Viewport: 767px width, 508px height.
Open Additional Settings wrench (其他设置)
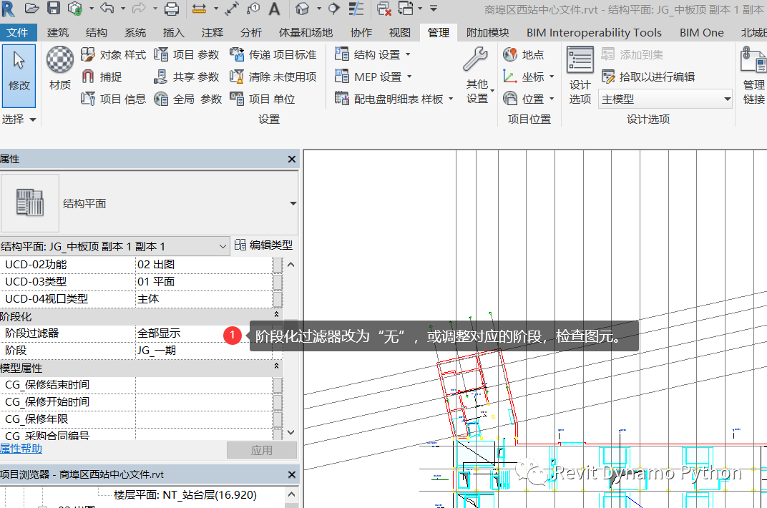pos(477,75)
